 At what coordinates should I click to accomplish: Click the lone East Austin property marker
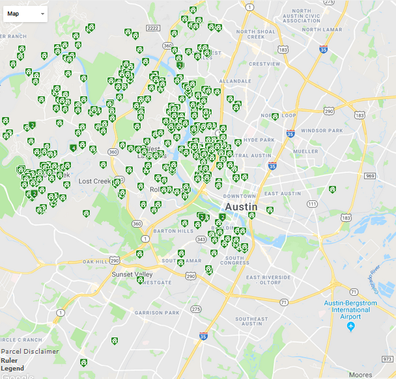pyautogui.click(x=332, y=189)
